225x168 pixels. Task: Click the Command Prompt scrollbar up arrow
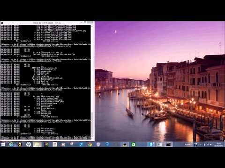click(x=92, y=26)
